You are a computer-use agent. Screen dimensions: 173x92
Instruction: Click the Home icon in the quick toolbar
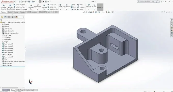(20, 2)
